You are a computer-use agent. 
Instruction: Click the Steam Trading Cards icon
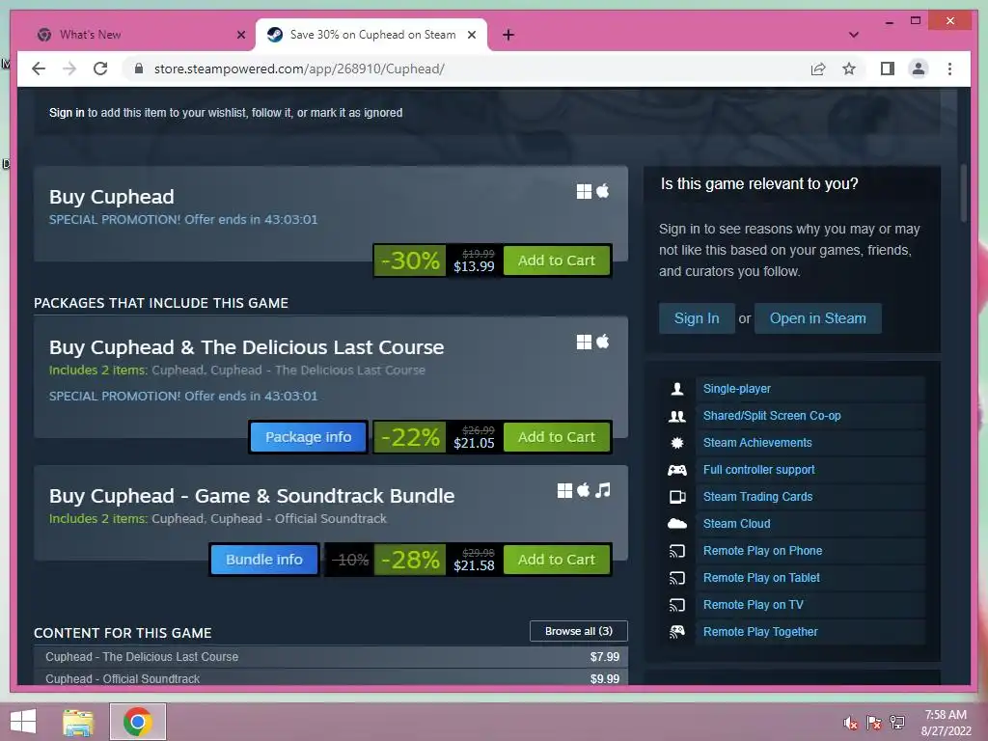(677, 497)
